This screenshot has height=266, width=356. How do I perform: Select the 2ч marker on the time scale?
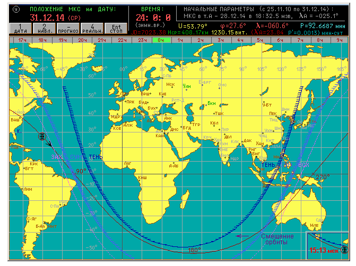[x=200, y=40]
